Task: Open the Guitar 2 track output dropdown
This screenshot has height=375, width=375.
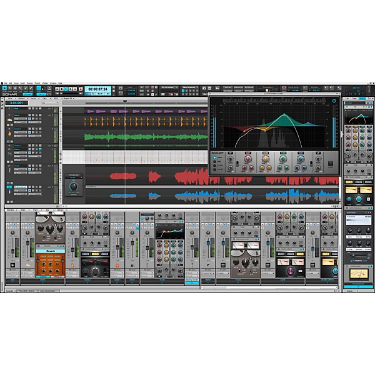Action: [x=35, y=136]
